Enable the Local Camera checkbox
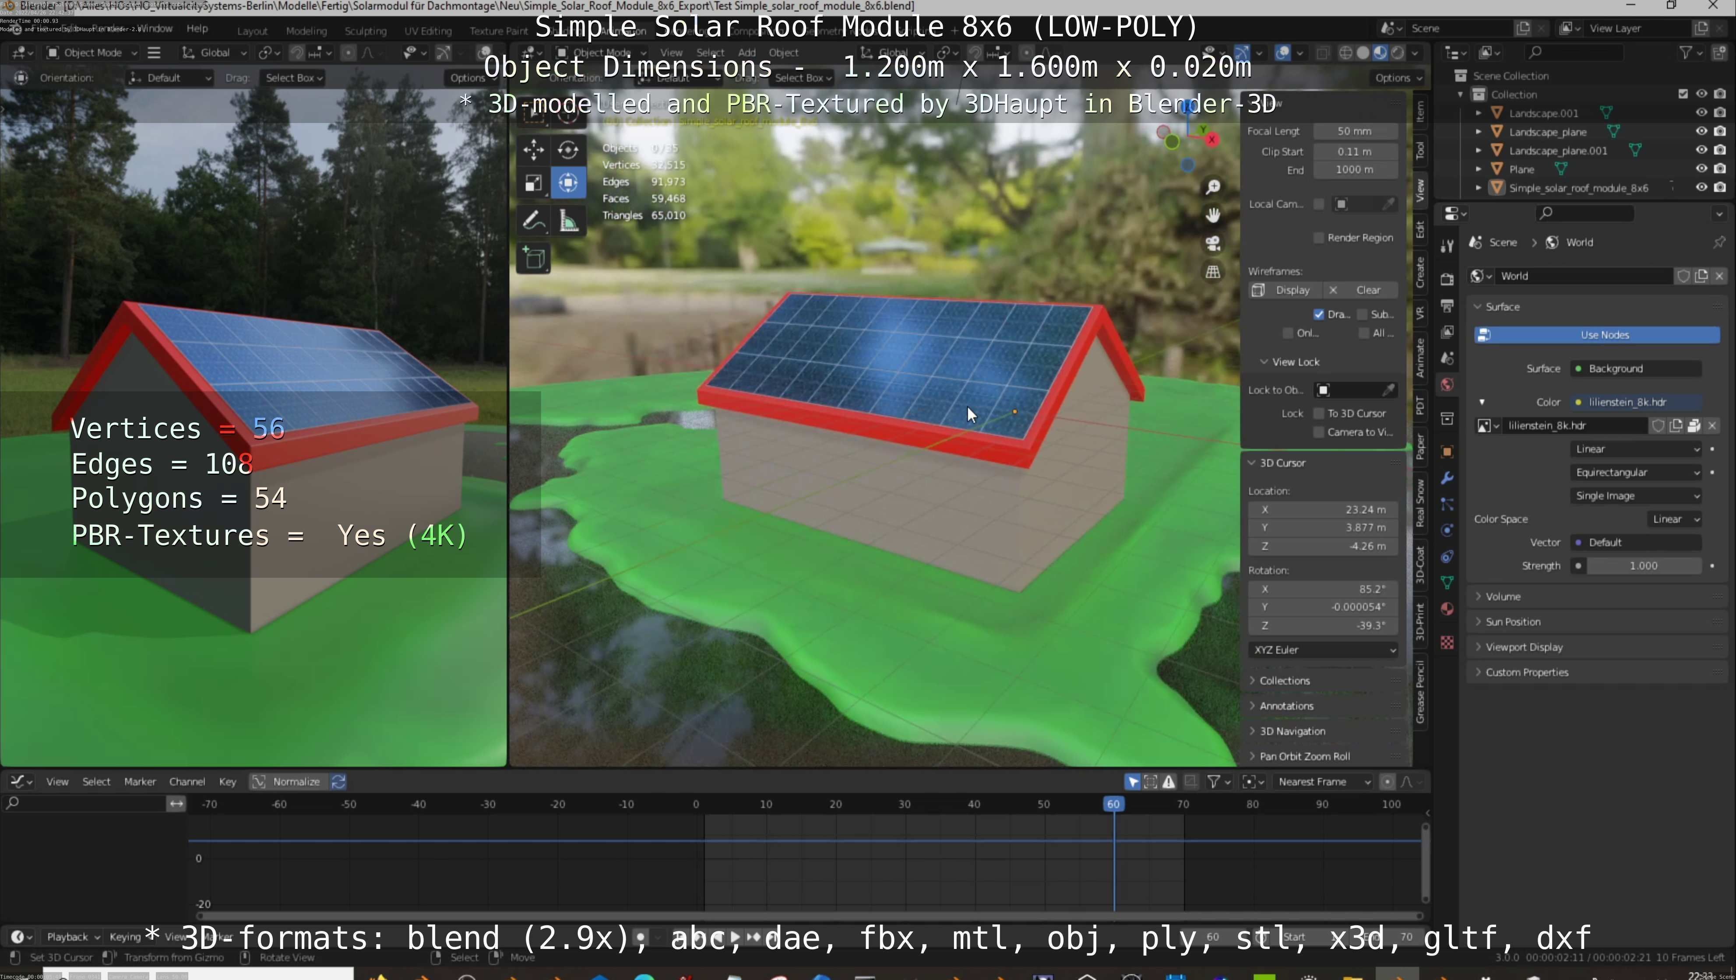 1318,204
